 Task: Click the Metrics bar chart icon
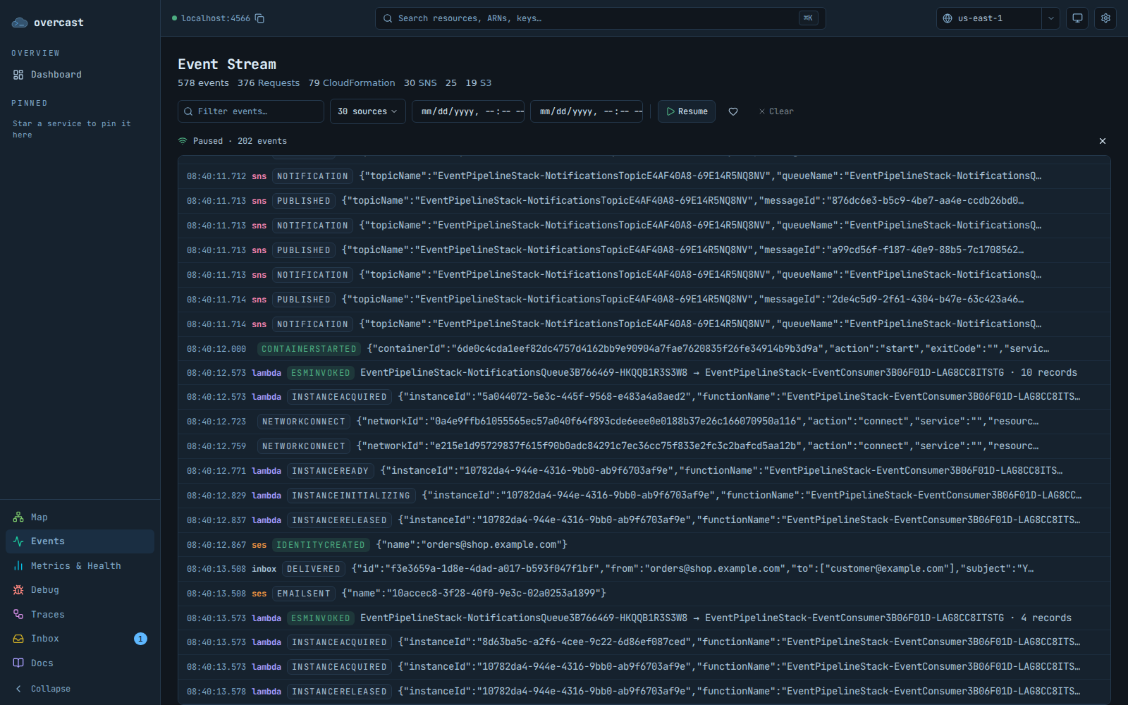click(x=18, y=565)
